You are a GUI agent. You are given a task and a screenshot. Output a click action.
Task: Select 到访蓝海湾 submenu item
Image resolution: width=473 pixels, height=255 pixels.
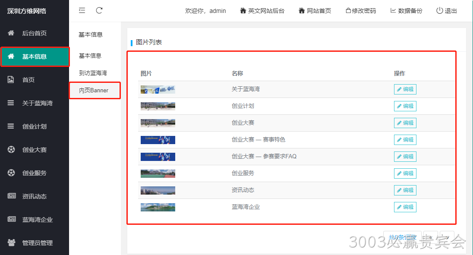pyautogui.click(x=93, y=73)
